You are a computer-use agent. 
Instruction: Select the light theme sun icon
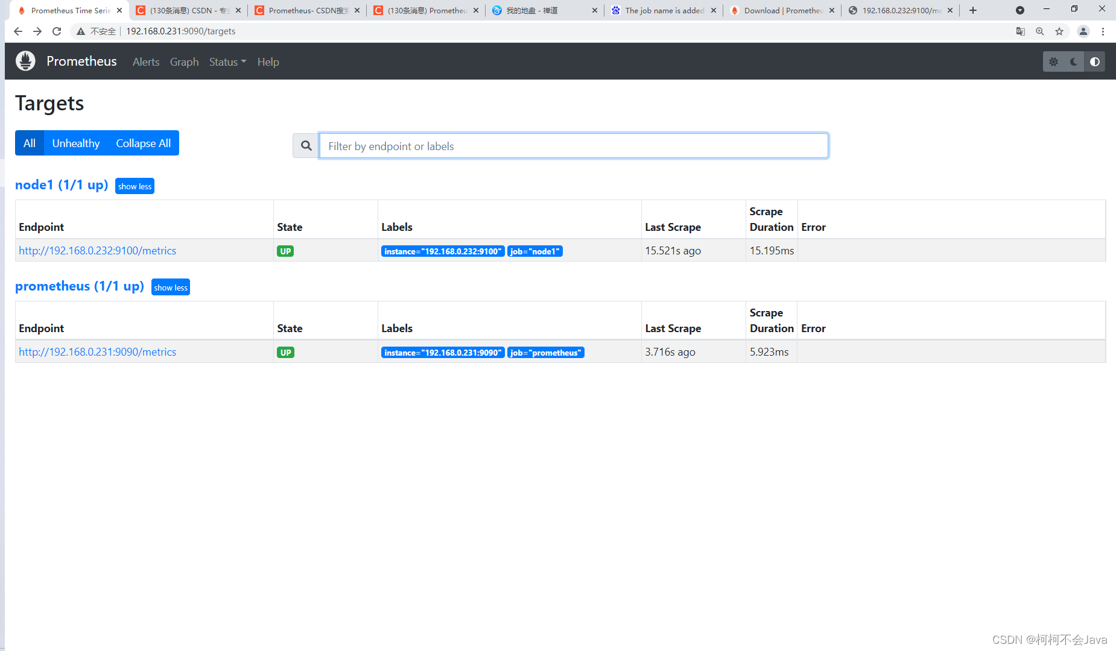point(1053,61)
